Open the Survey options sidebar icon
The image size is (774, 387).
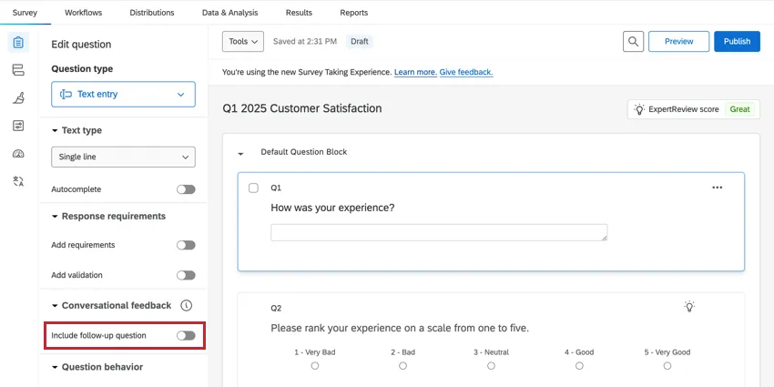[x=18, y=126]
